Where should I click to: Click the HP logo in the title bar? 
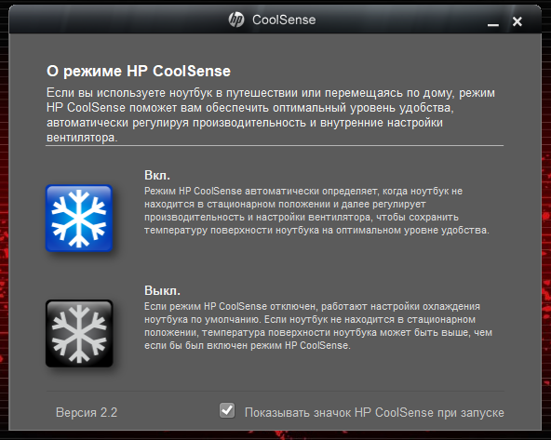click(x=236, y=20)
